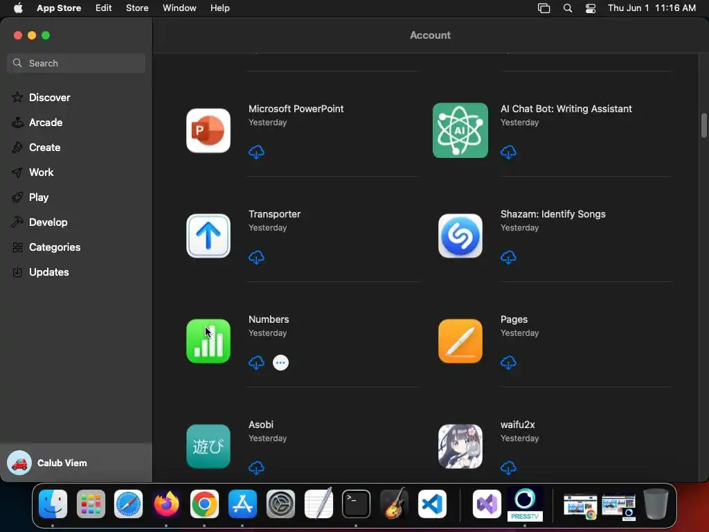The image size is (709, 532).
Task: Click the date and time clock
Action: tap(652, 8)
